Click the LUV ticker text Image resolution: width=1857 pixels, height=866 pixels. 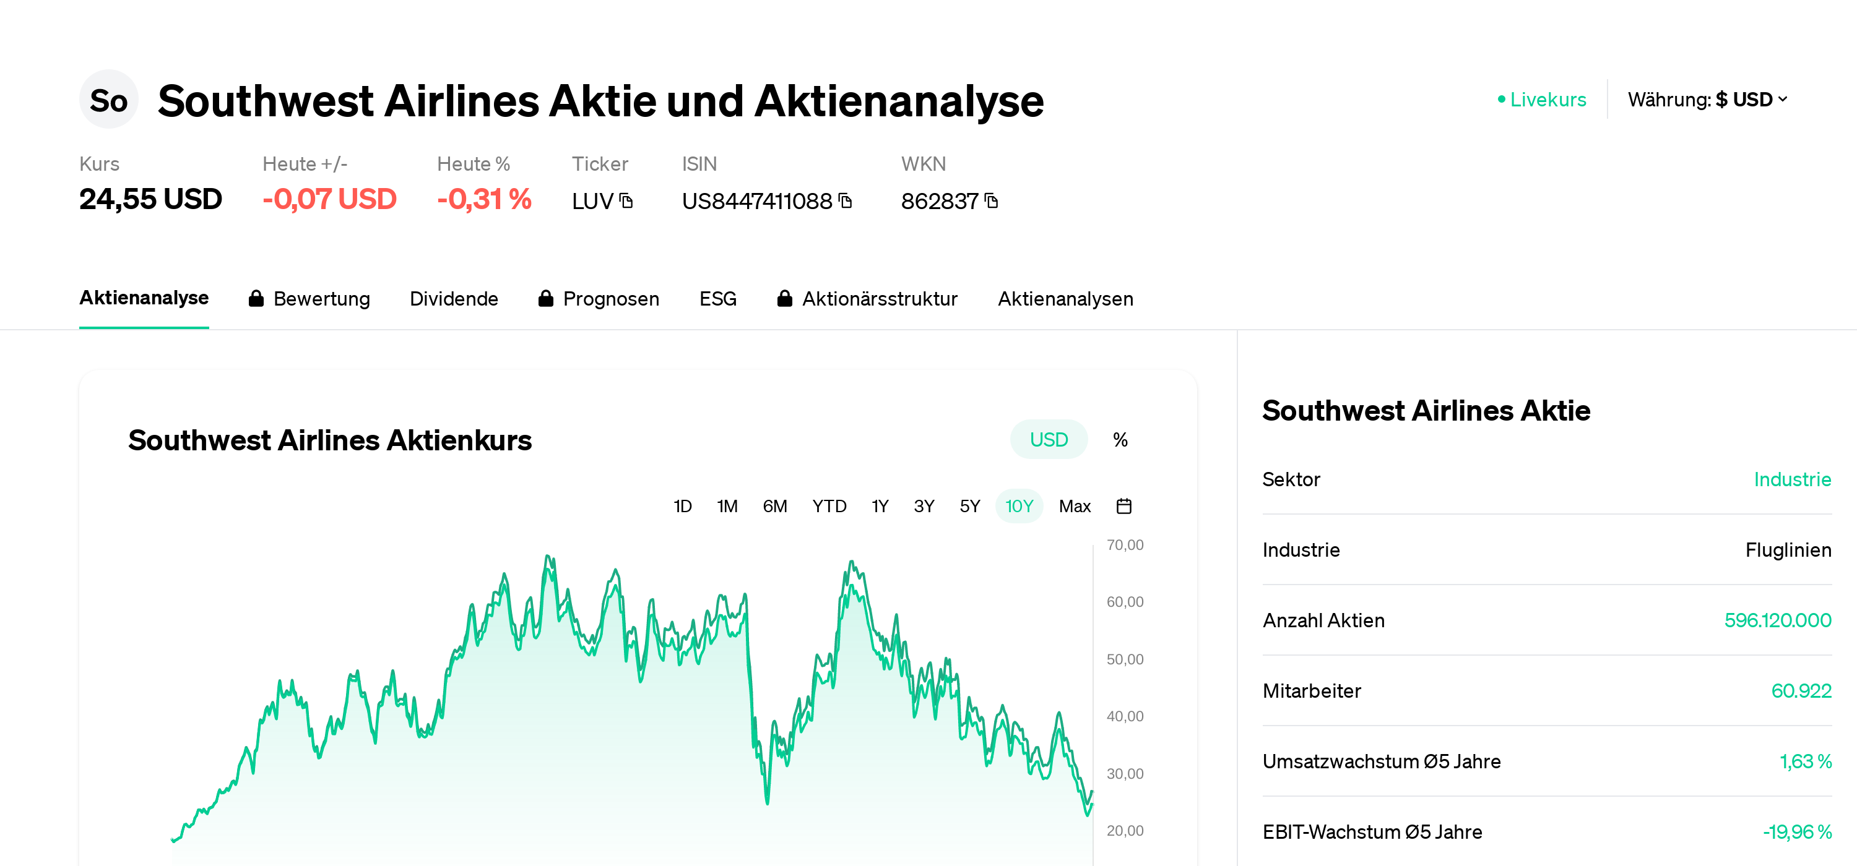pos(592,201)
